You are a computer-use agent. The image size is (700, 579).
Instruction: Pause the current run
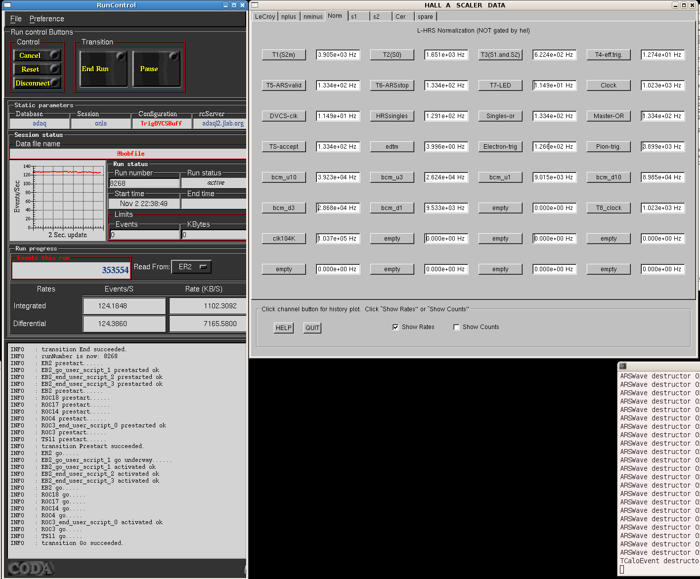tap(156, 69)
